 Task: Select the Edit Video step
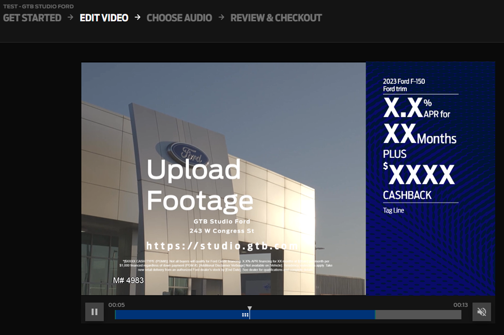[104, 18]
